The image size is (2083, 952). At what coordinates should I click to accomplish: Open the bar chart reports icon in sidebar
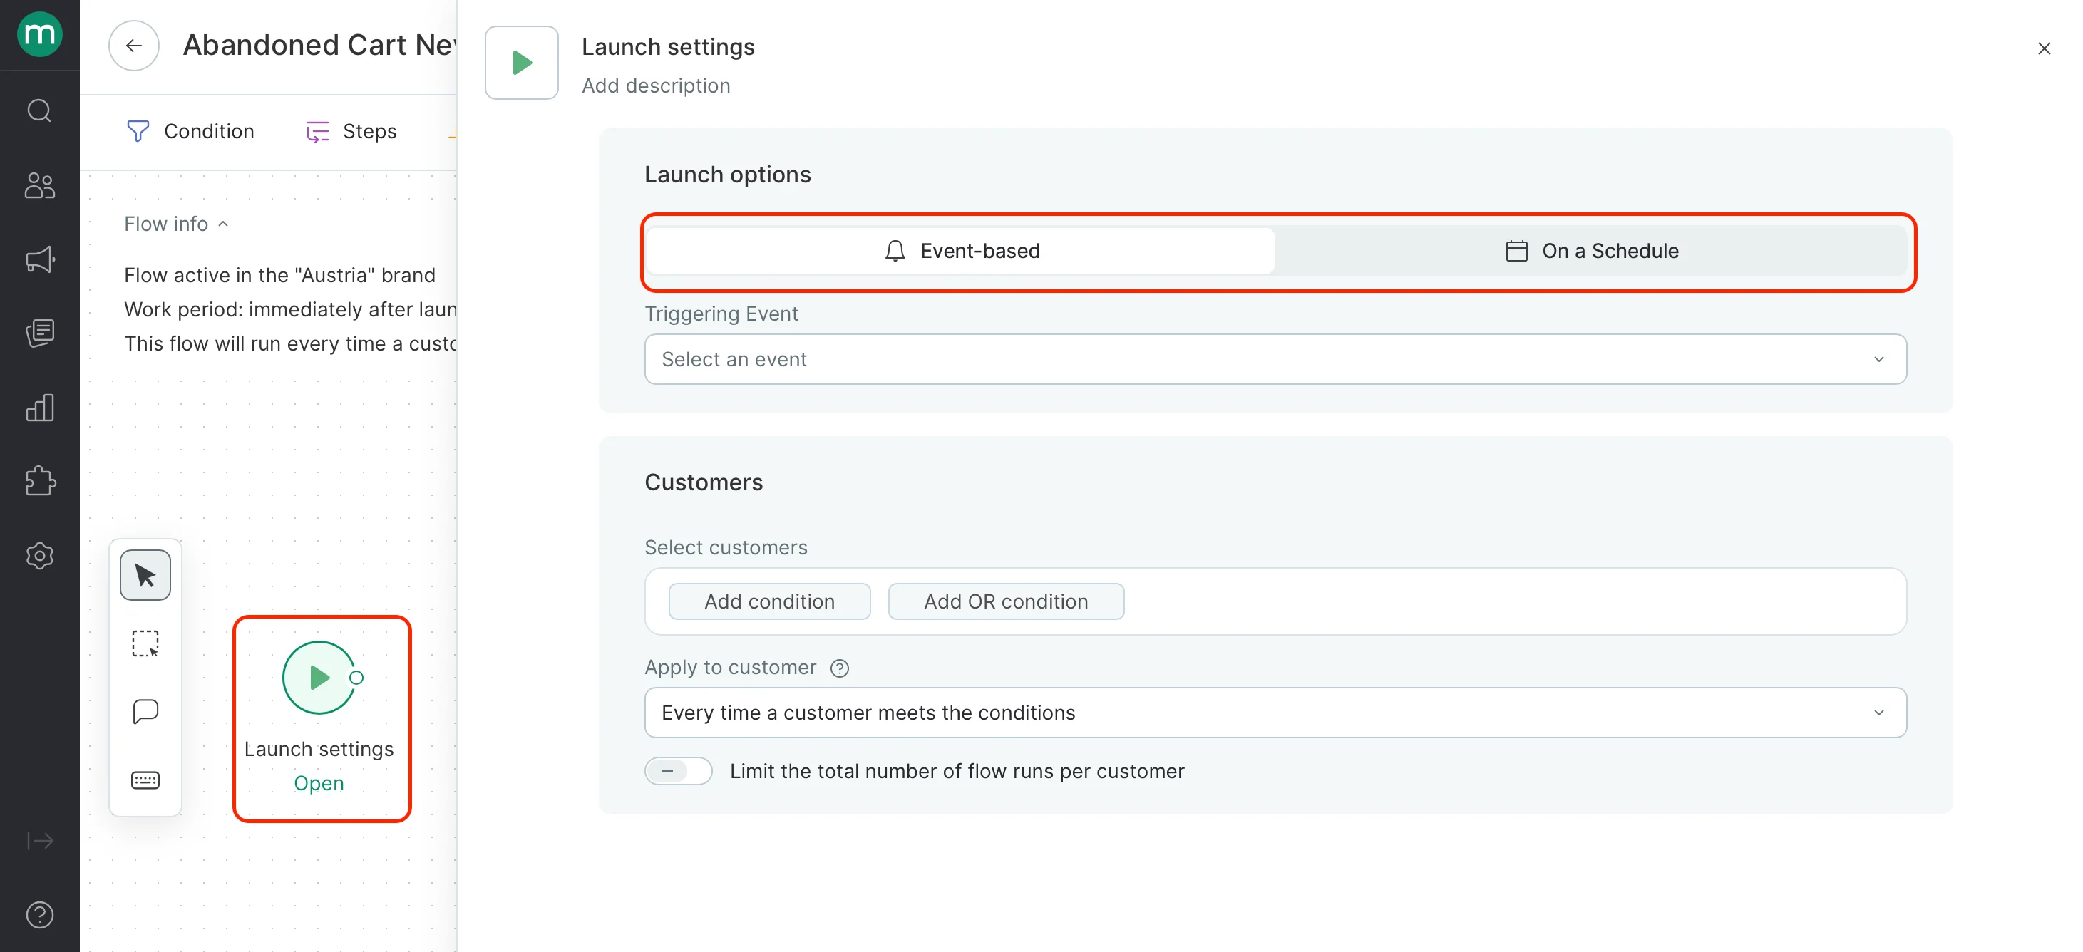40,408
